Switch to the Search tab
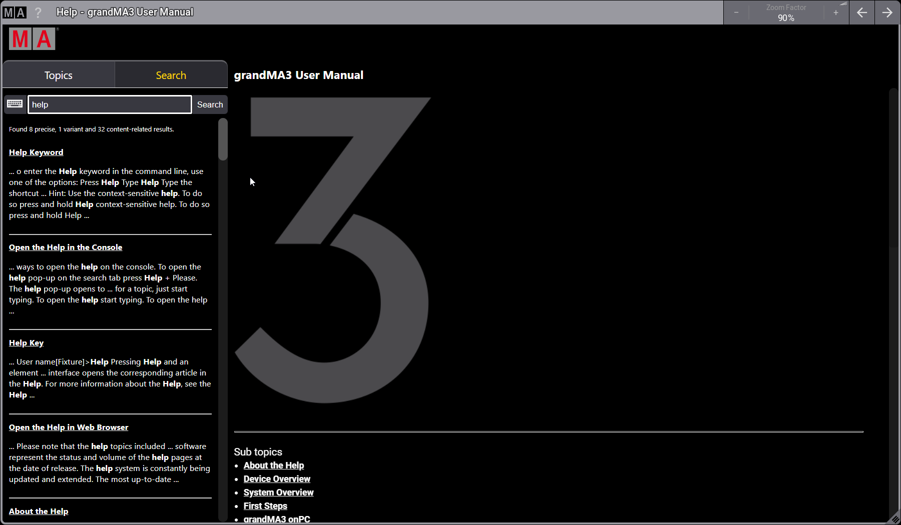The image size is (901, 525). (171, 74)
